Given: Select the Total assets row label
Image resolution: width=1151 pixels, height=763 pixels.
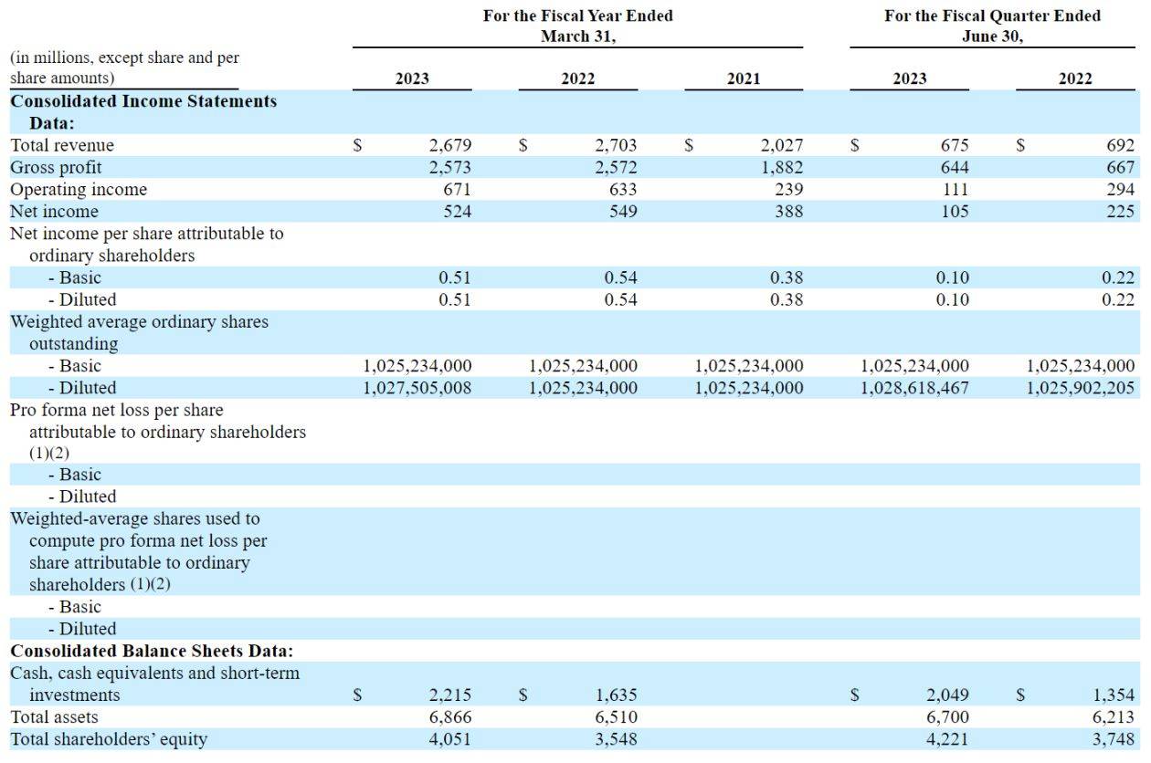Looking at the screenshot, I should click(x=54, y=717).
